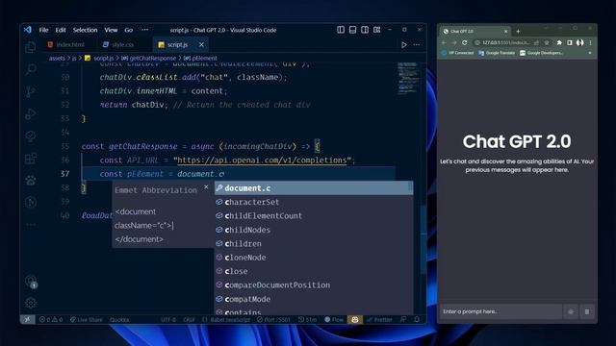616x346 pixels.
Task: Reload the page in the Chrome window
Action: [x=465, y=42]
